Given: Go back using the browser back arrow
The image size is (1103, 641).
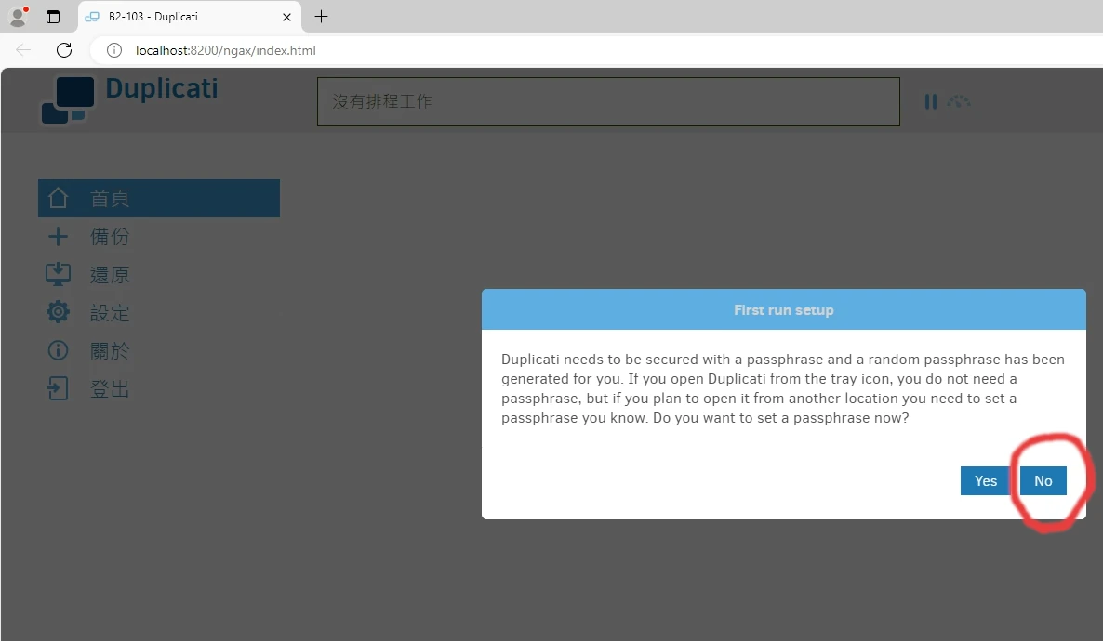Looking at the screenshot, I should (23, 50).
